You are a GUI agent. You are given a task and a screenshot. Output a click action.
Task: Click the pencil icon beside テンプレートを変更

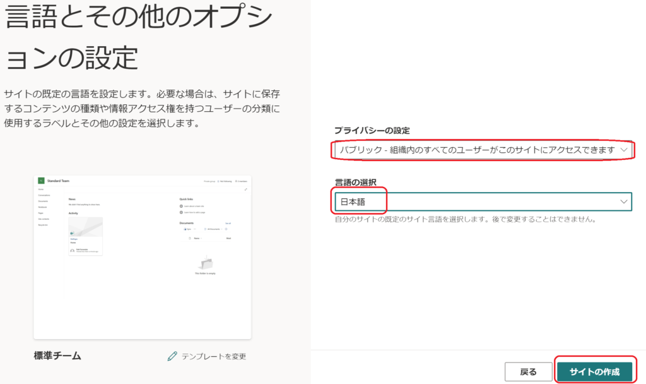coord(172,356)
